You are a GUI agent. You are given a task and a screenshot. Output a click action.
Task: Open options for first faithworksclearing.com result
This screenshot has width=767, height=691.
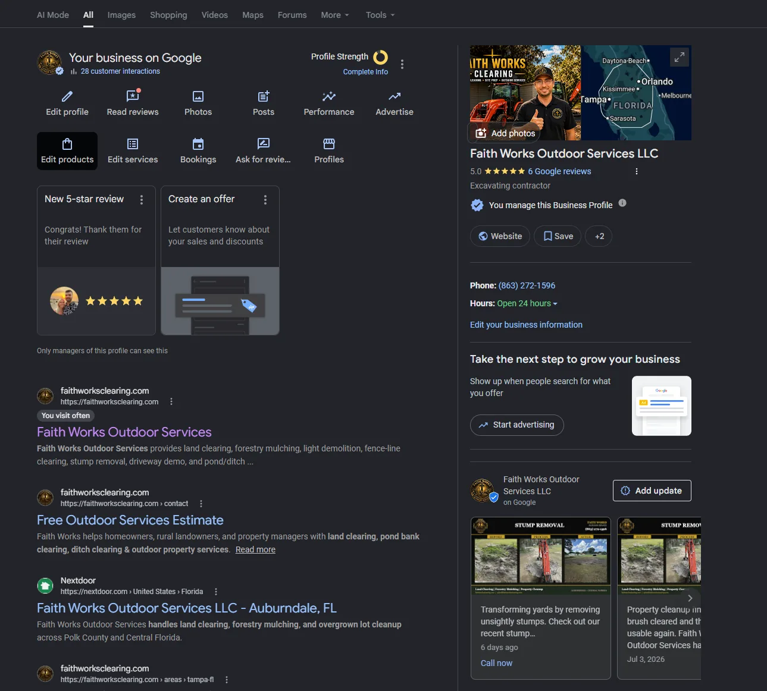click(171, 401)
